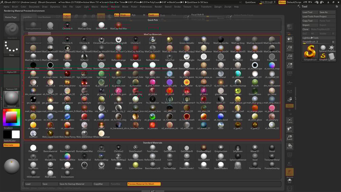Open the current Material thumbnail selector
Screen dimensions: 341x192
point(12,99)
